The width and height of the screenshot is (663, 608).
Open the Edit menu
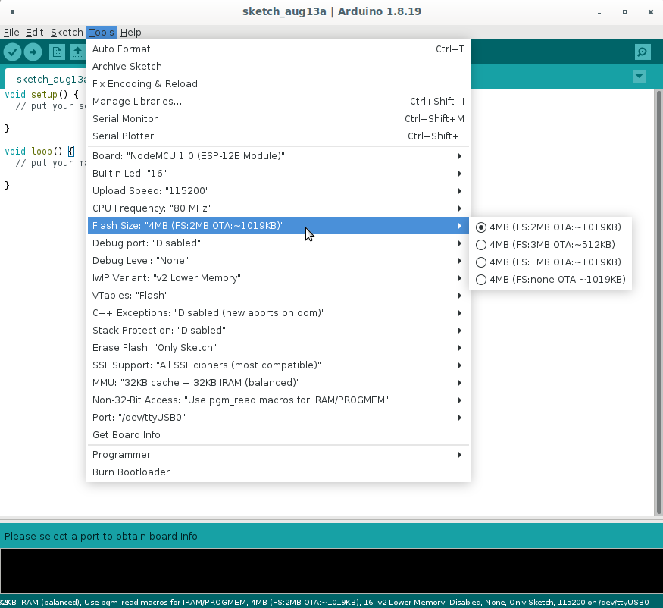click(x=34, y=32)
